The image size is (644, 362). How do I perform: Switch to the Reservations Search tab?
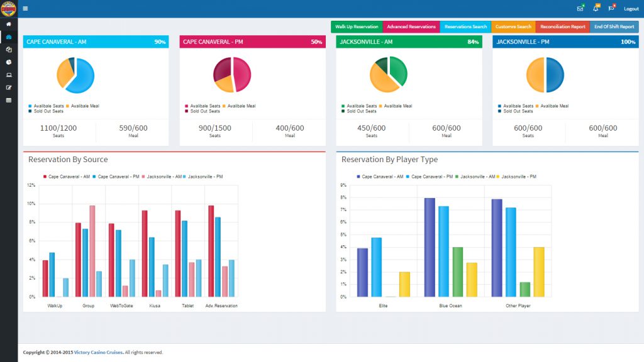(x=465, y=27)
